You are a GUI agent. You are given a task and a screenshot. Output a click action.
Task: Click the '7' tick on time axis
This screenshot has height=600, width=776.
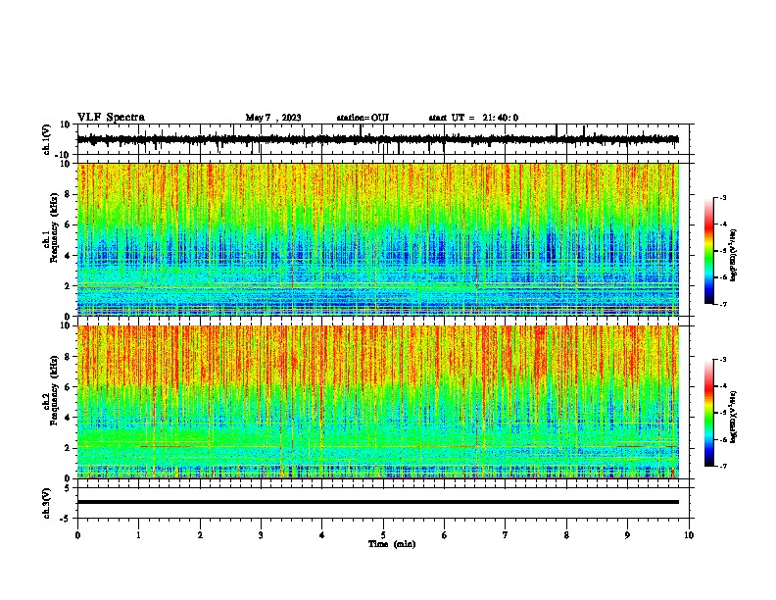pyautogui.click(x=506, y=535)
